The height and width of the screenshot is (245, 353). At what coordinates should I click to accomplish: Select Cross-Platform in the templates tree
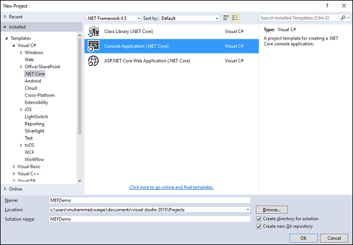click(x=40, y=95)
